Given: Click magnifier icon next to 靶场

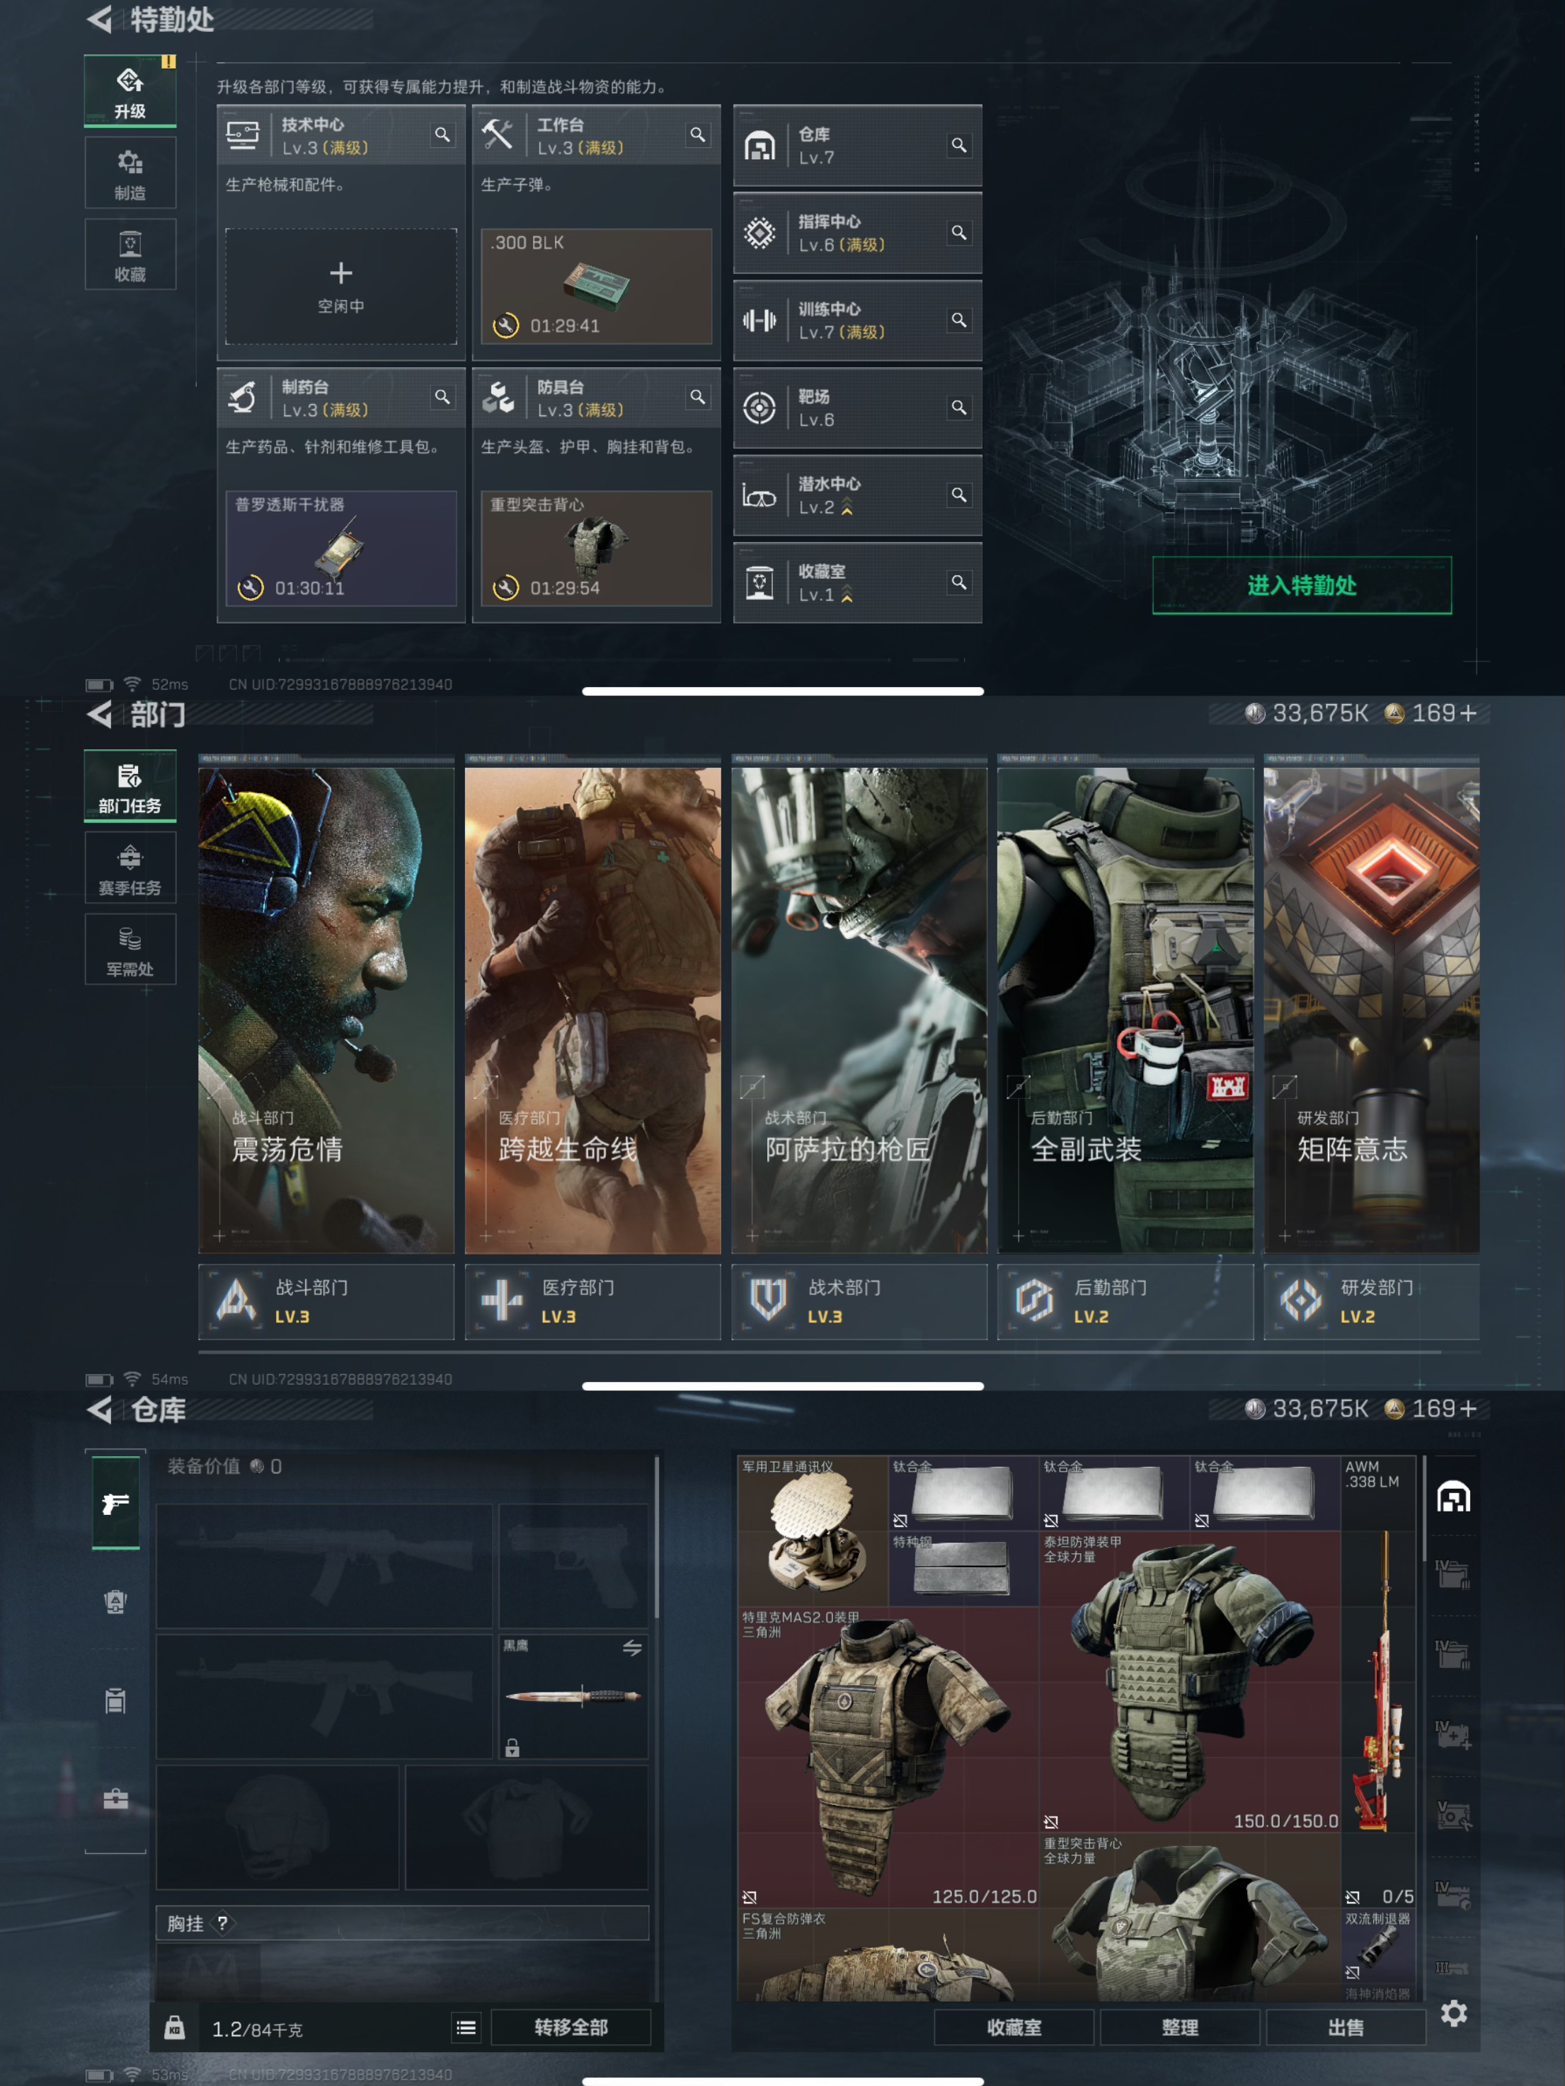Looking at the screenshot, I should click(x=958, y=408).
